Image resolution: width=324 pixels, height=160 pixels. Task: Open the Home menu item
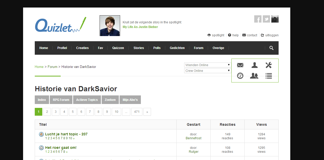44,48
